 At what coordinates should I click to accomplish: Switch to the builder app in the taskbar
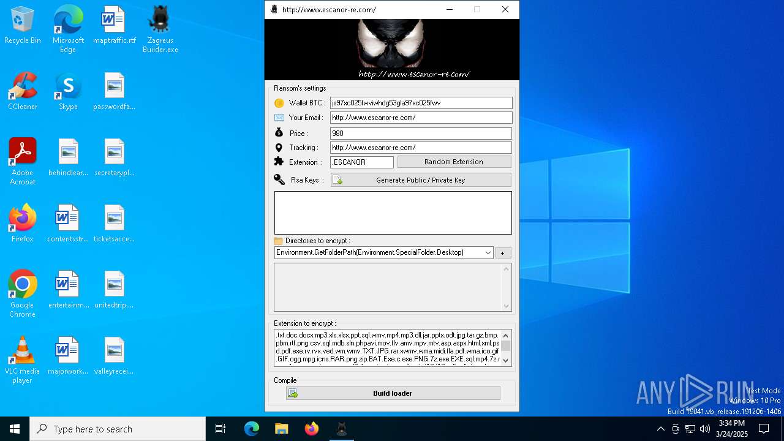[342, 429]
